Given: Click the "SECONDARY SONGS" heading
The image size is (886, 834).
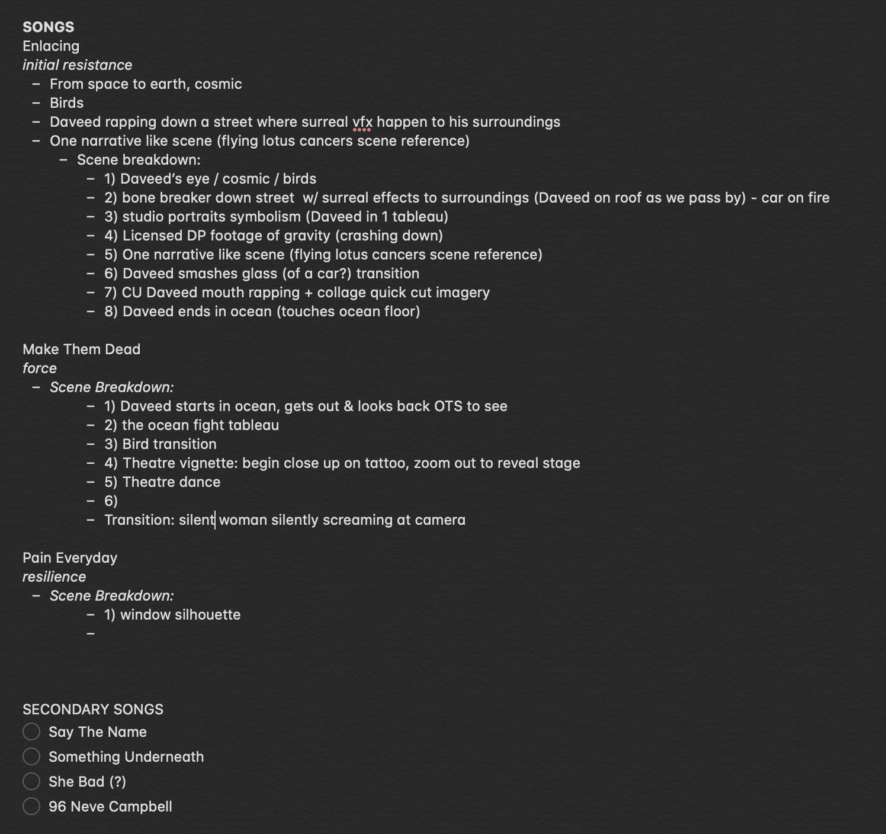Looking at the screenshot, I should point(93,710).
